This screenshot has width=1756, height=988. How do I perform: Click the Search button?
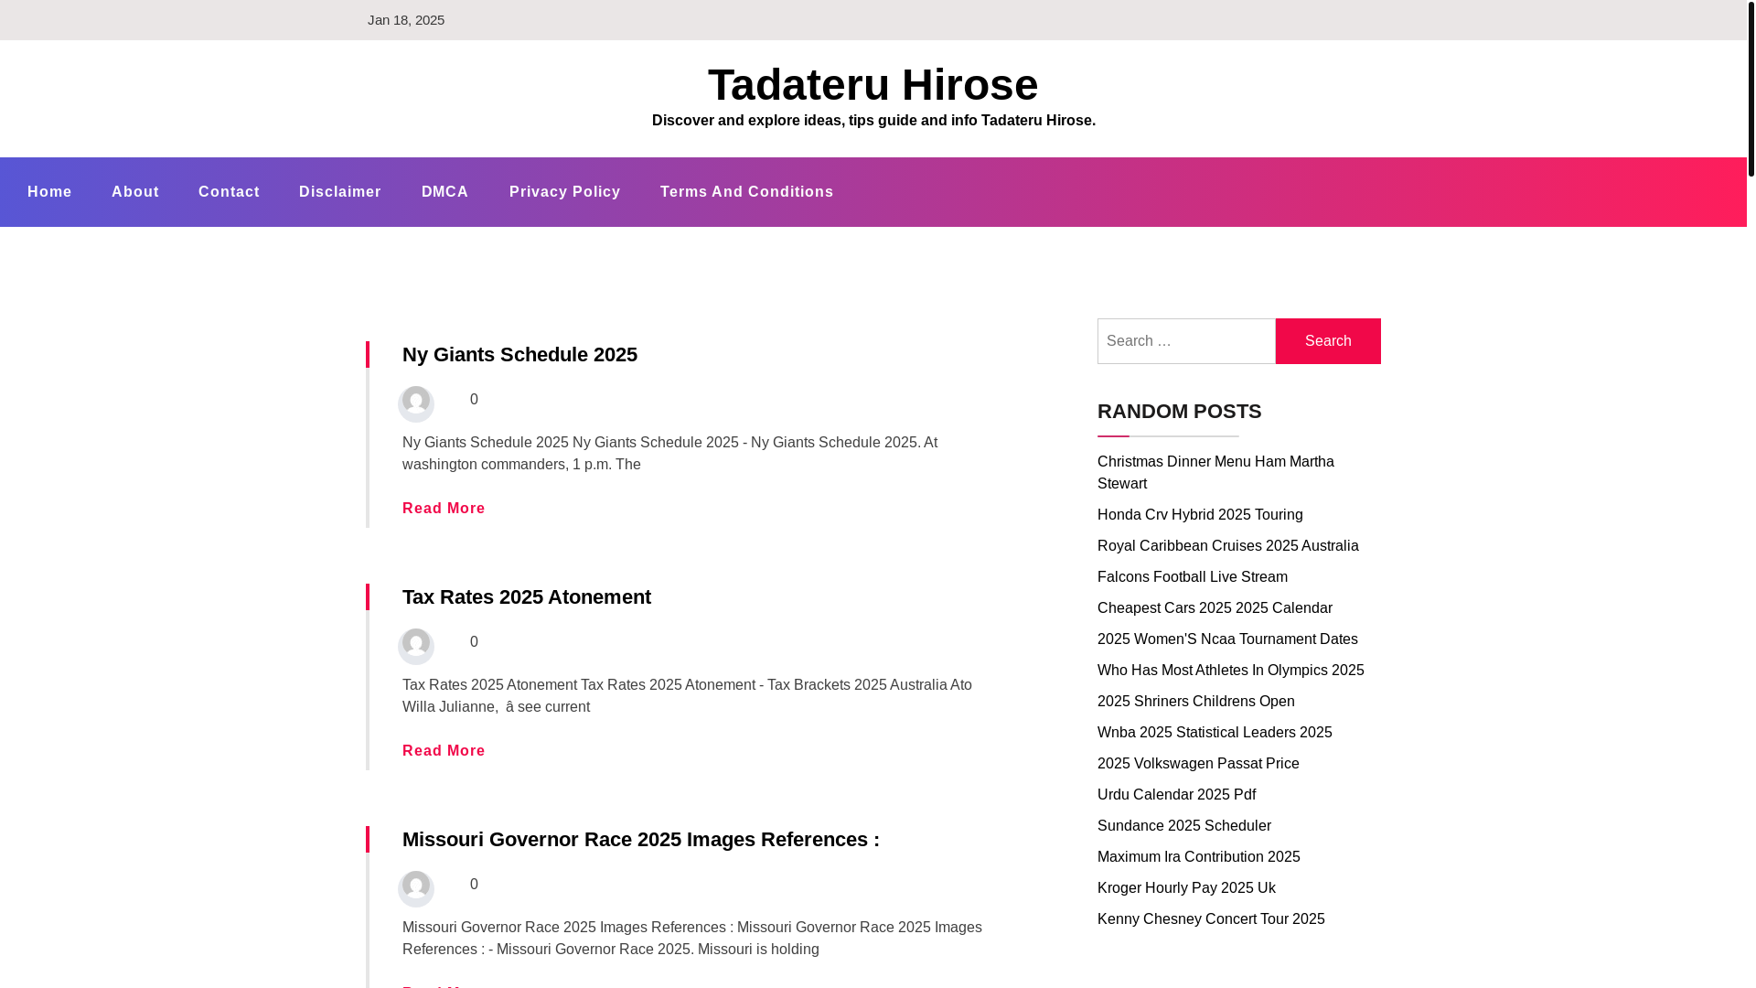click(x=1328, y=341)
